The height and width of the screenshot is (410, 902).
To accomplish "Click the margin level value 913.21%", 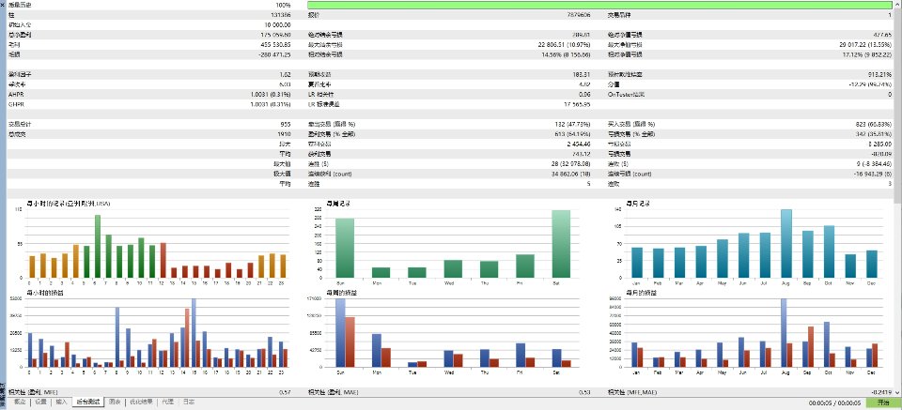I will [880, 75].
